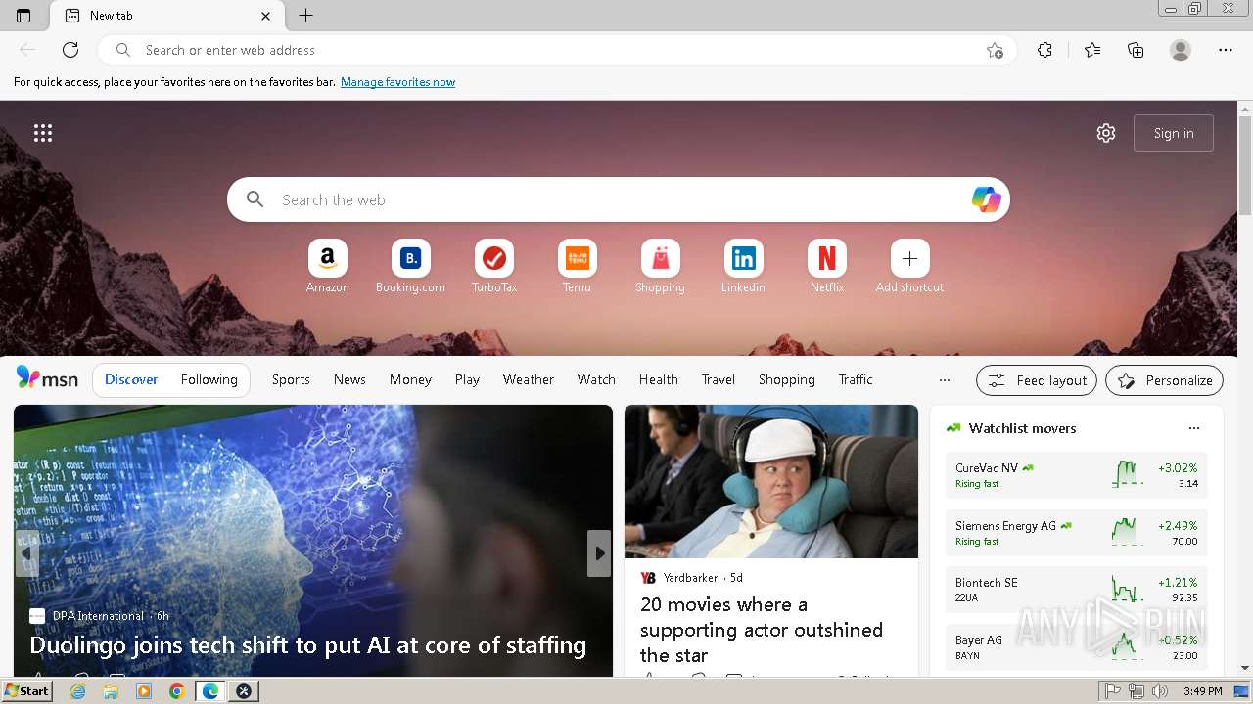Click the Personalize button
The height and width of the screenshot is (704, 1253).
1164,380
